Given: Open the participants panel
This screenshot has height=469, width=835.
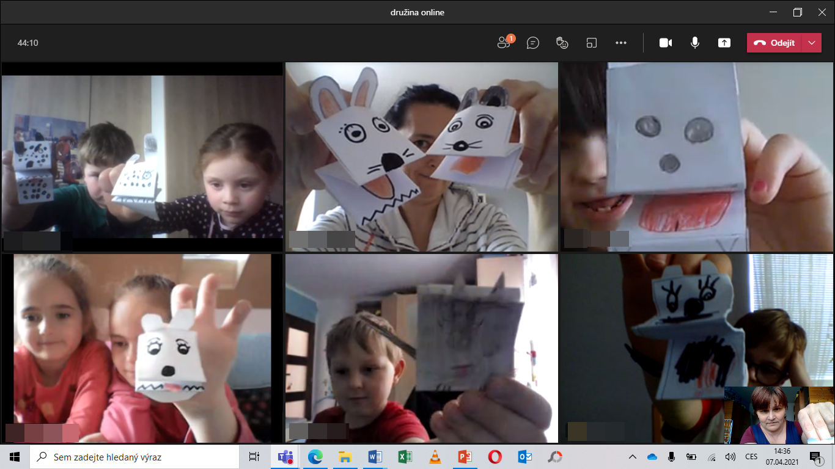Looking at the screenshot, I should click(504, 43).
